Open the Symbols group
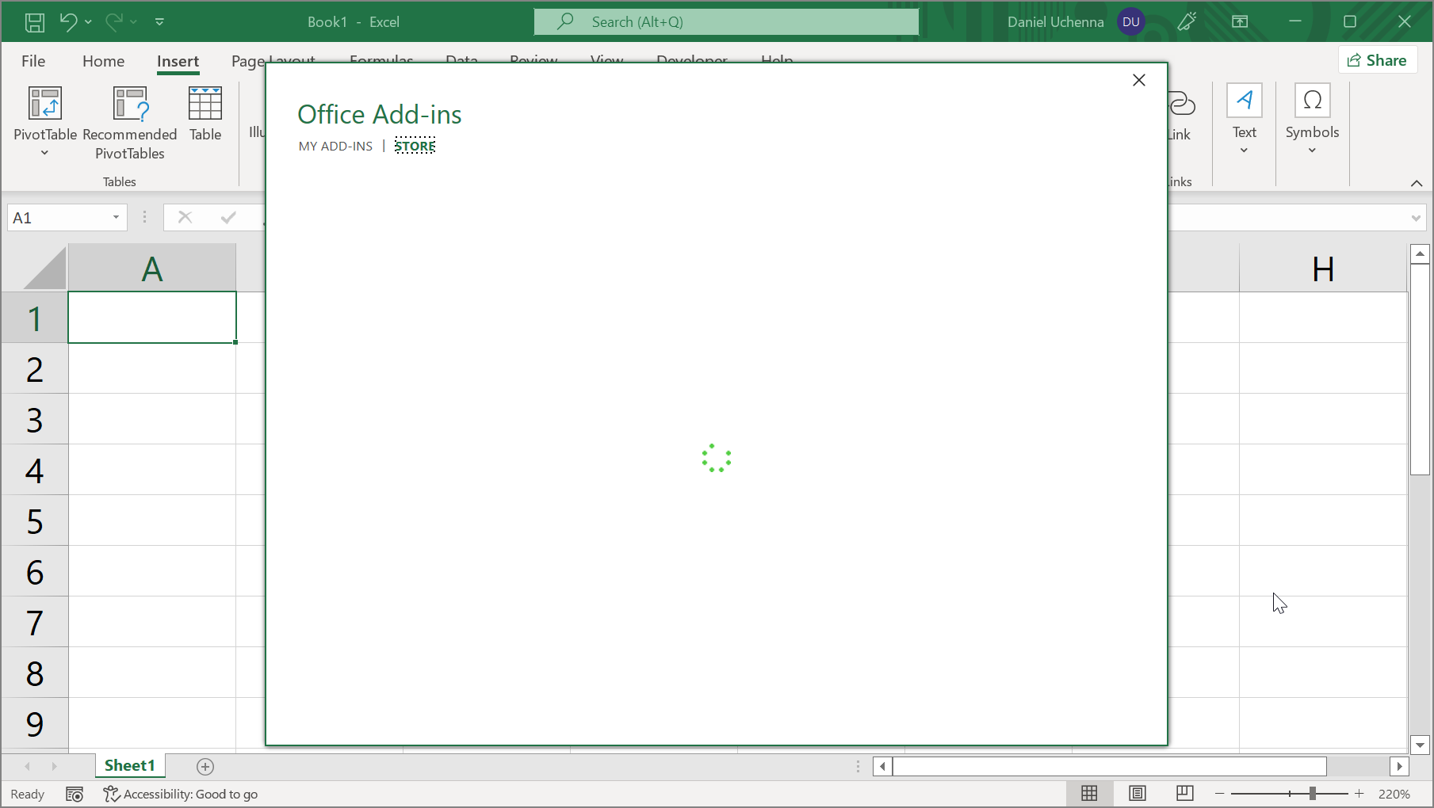 point(1312,119)
